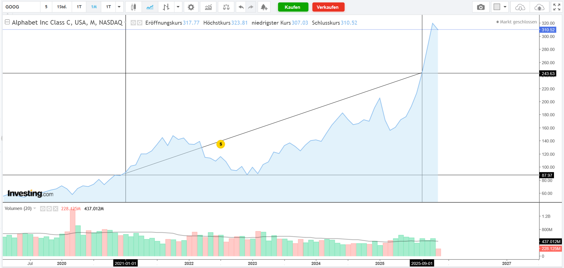Expand the time interval dropdown arrow
The height and width of the screenshot is (268, 564).
coord(119,7)
